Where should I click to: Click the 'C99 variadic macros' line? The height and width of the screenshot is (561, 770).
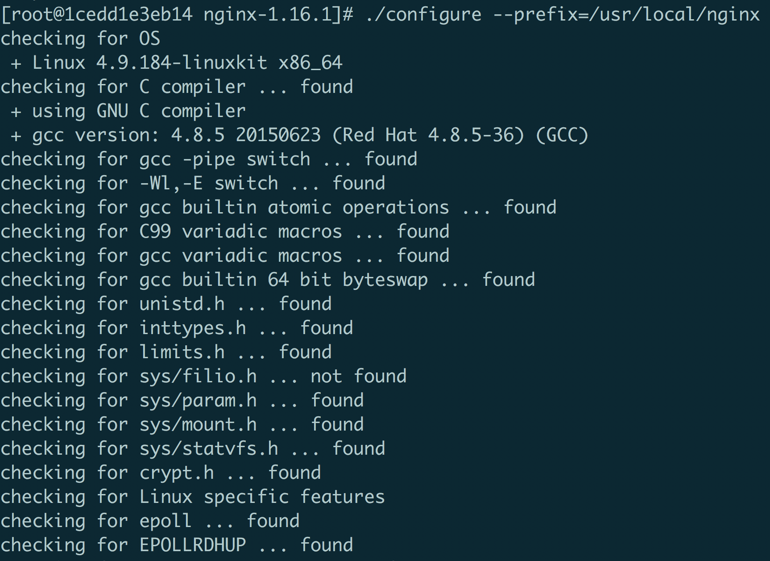point(225,231)
